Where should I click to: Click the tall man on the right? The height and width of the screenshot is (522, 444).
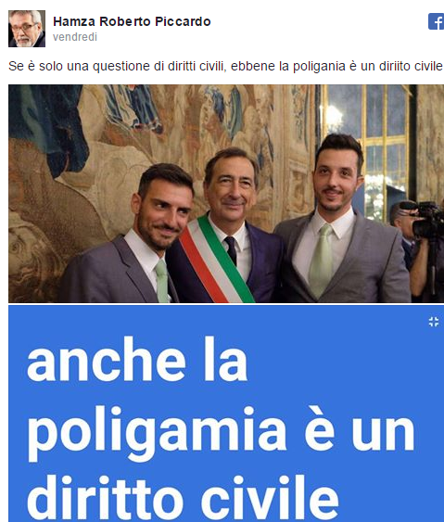click(341, 220)
